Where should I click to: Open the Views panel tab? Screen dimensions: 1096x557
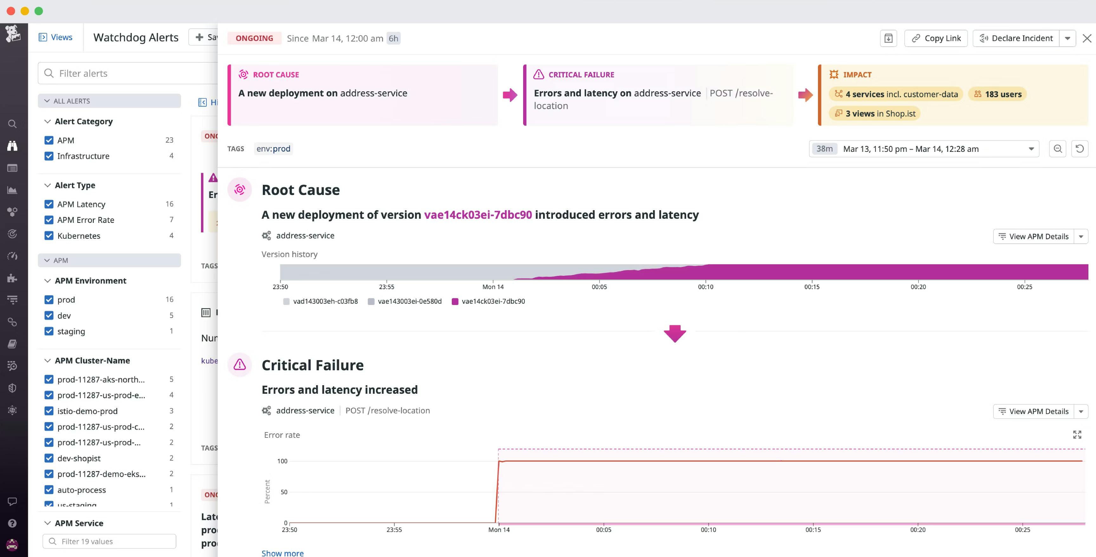[x=56, y=37]
